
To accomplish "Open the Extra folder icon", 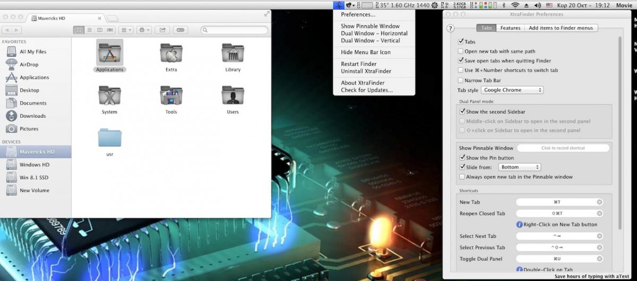I will pyautogui.click(x=171, y=53).
